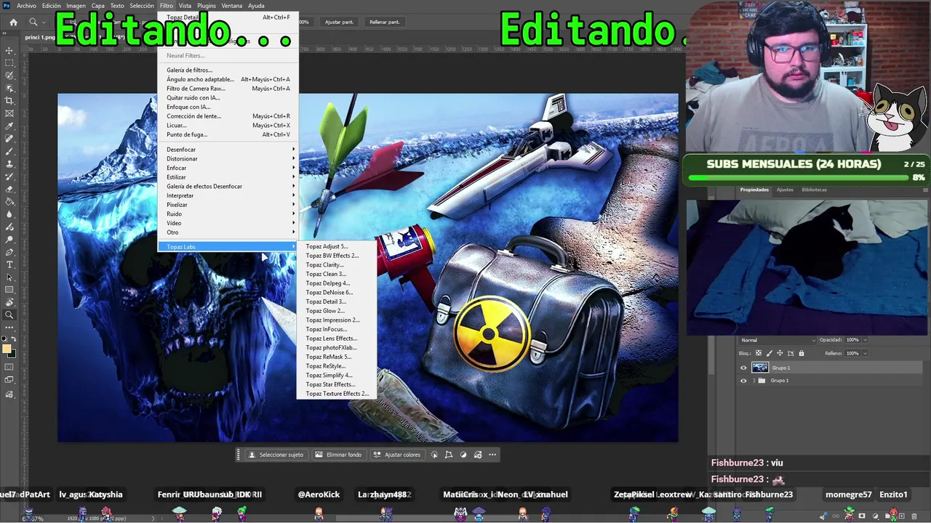Select the Brush tool
Viewport: 931px width, 523px height.
pos(9,151)
